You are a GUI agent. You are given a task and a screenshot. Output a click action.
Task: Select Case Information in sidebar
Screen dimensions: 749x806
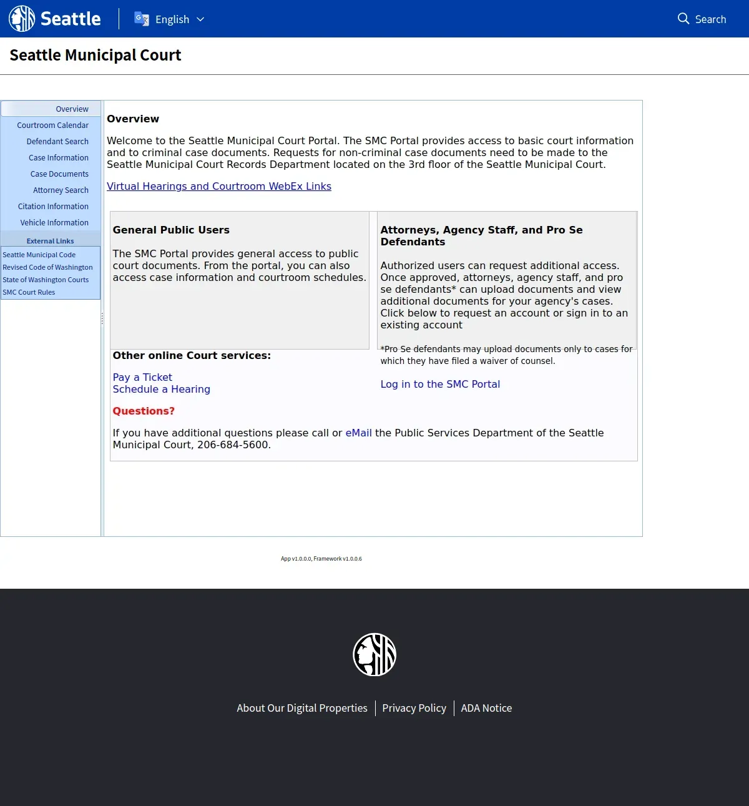click(59, 157)
